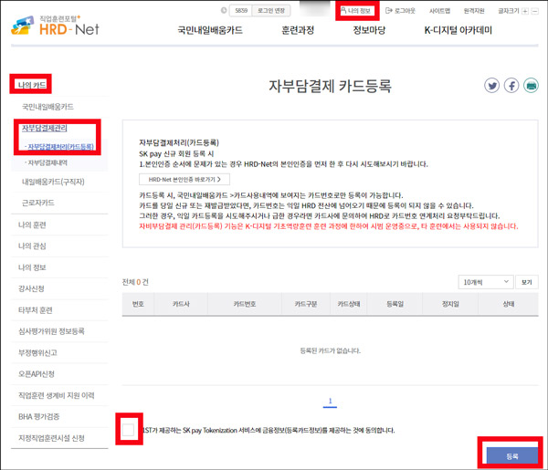Click the print page icon

(531, 86)
